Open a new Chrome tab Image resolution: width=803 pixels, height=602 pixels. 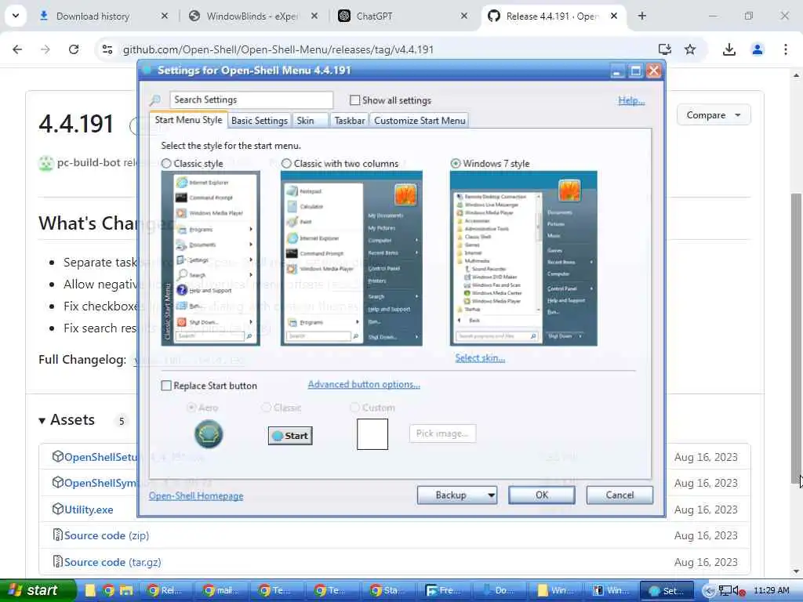tap(641, 16)
